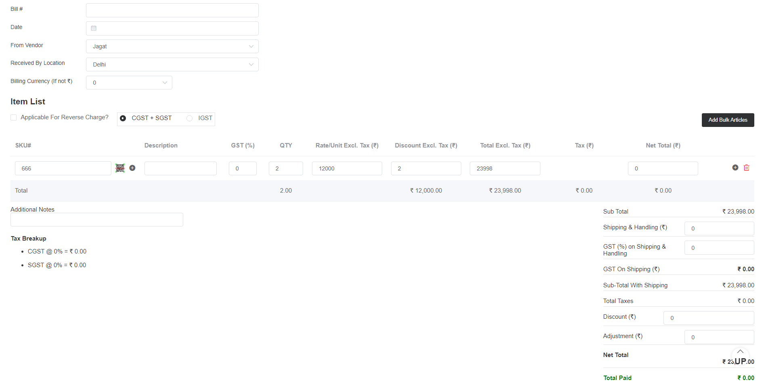Click the barcode scanner icon beside SKU field
The height and width of the screenshot is (382, 766).
(x=120, y=168)
